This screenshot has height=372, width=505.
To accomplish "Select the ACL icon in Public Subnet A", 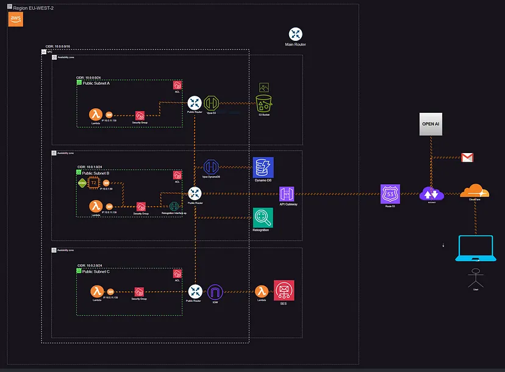I will [177, 85].
